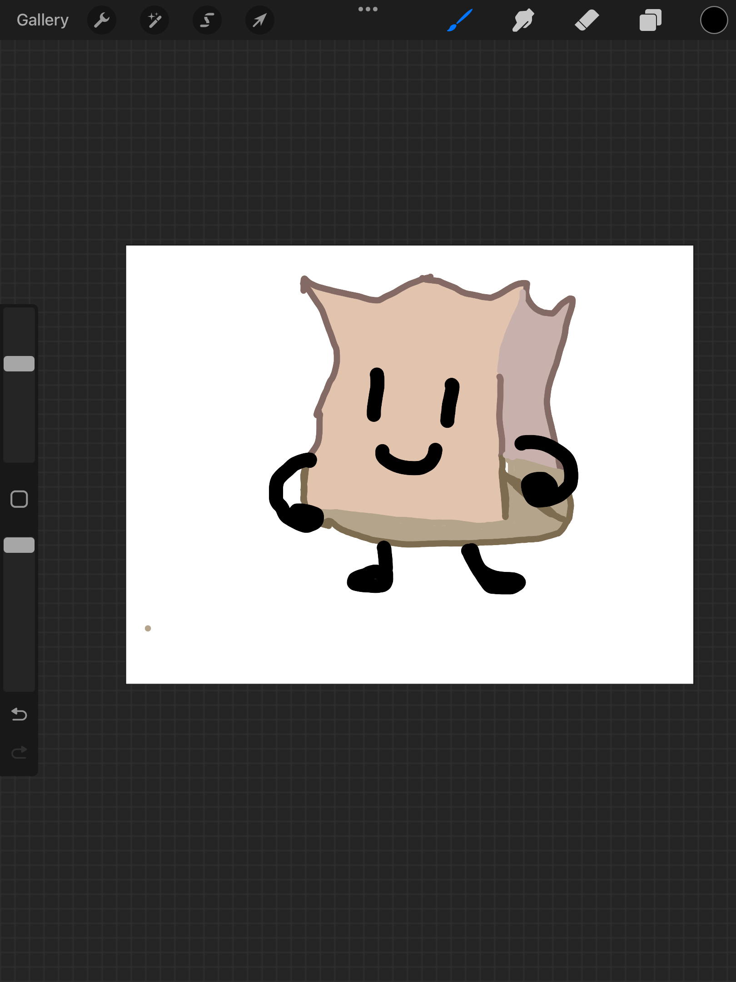Viewport: 736px width, 982px height.
Task: Activate the Transform arrow tool
Action: tap(259, 20)
